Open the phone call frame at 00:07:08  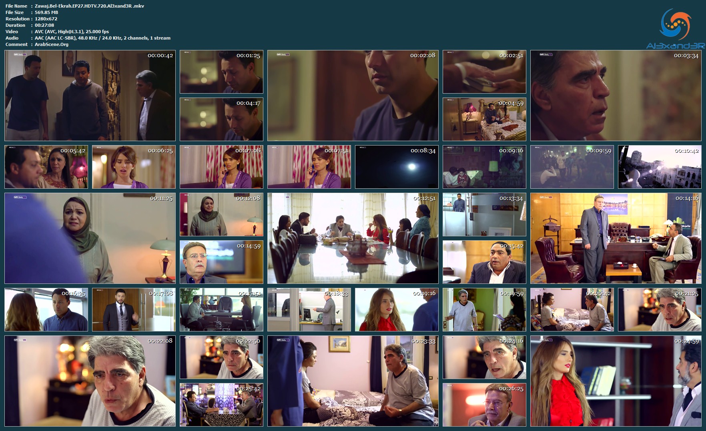[221, 167]
